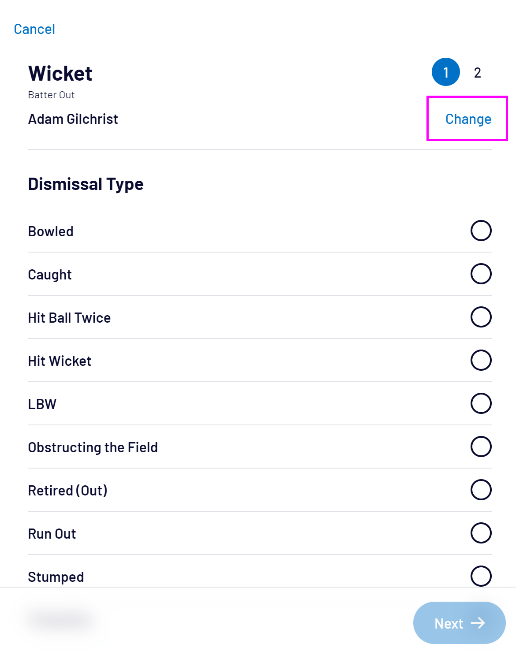Go to step 1 indicator
The width and height of the screenshot is (516, 670).
point(445,72)
